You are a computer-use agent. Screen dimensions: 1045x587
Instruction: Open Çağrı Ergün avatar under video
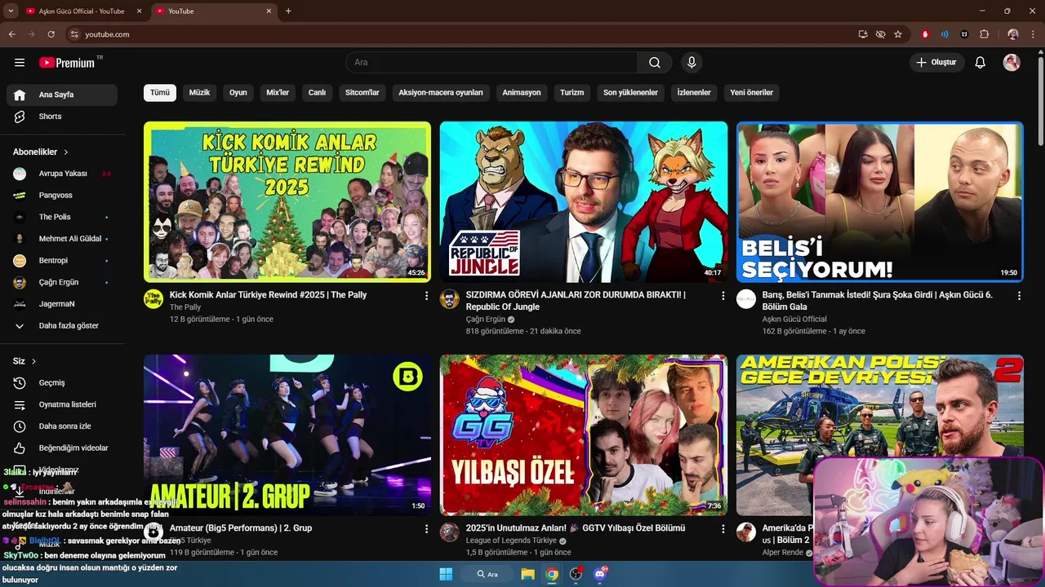[450, 299]
